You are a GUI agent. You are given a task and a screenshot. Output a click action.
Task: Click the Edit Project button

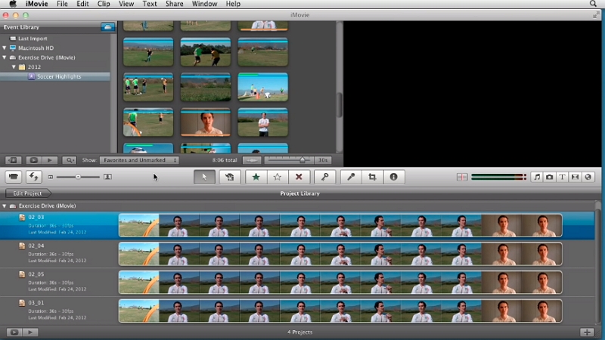click(x=27, y=193)
